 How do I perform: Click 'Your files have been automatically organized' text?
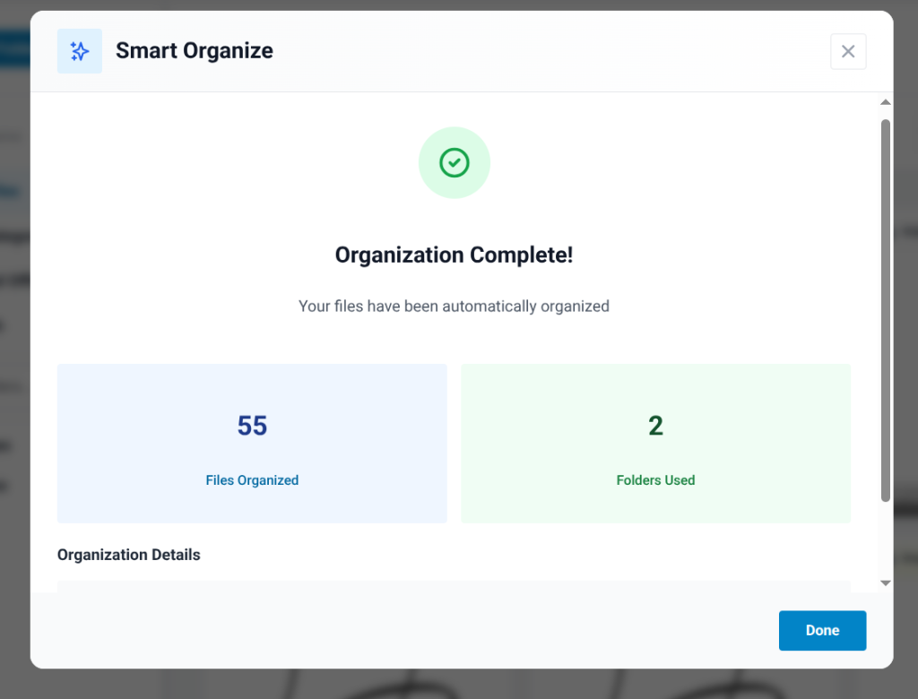tap(454, 306)
